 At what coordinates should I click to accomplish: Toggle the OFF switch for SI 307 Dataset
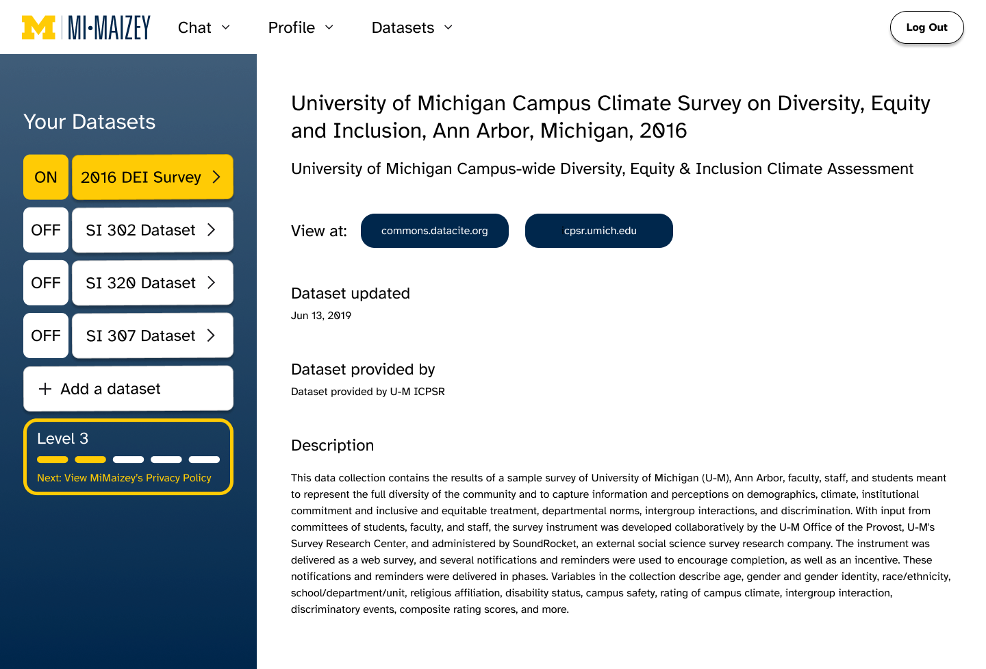point(46,336)
